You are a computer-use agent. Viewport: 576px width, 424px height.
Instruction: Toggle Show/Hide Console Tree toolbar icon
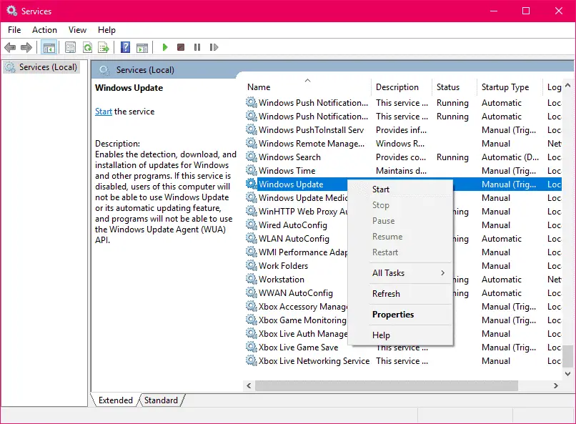pos(49,47)
